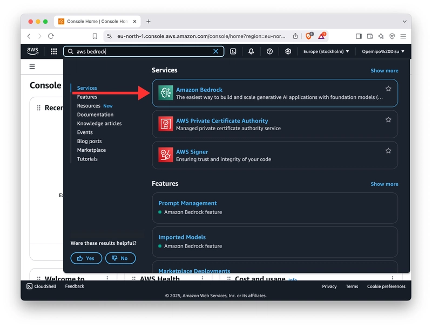
Task: Switch to the Knowledge articles category
Action: (98, 123)
